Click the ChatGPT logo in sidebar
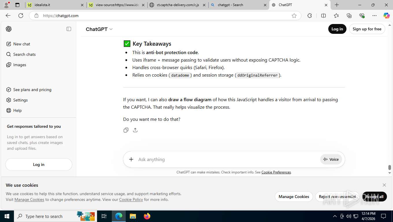The width and height of the screenshot is (393, 222). [9, 29]
